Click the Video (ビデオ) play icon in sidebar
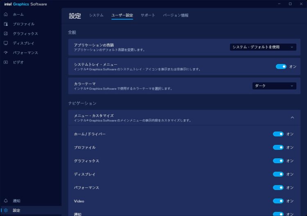307x216 pixels. pos(6,62)
